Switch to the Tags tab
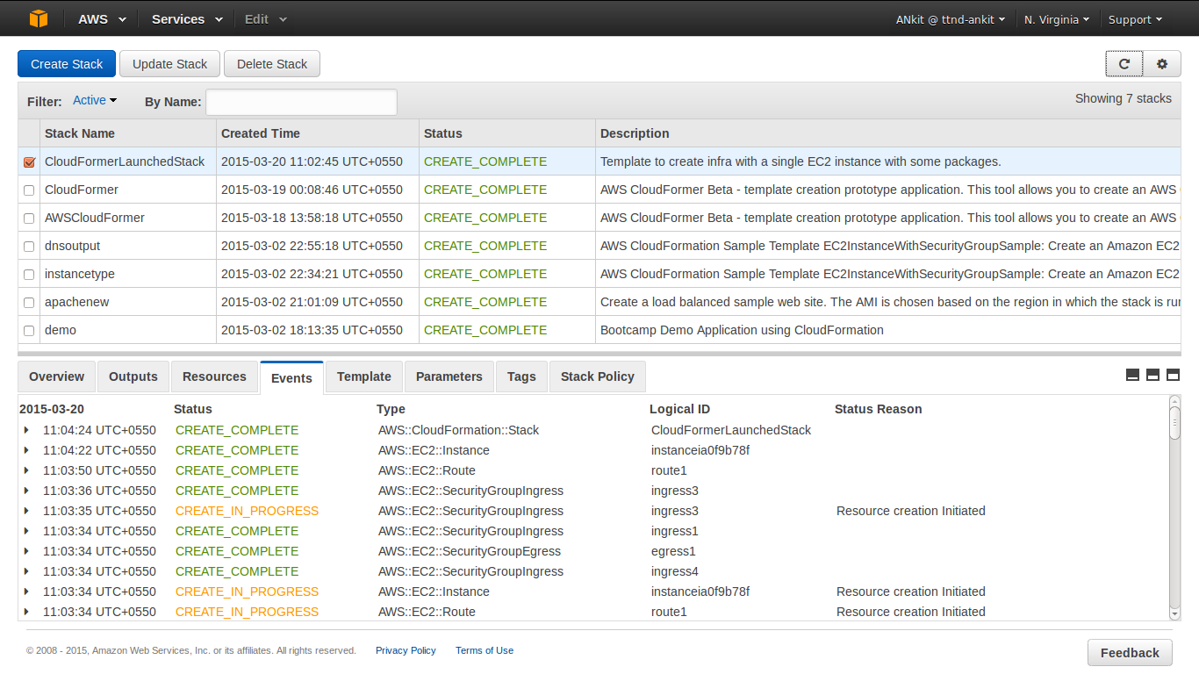This screenshot has height=674, width=1199. (x=521, y=376)
